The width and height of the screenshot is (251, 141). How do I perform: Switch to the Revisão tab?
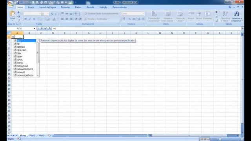tap(90, 7)
